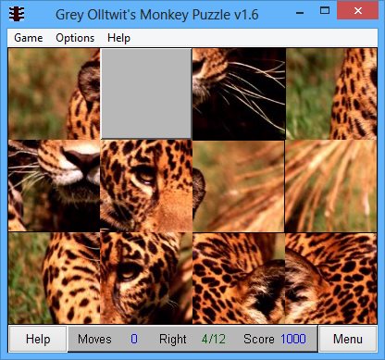Viewport: 385px width, 360px height.
Task: Select the bottom-row tile showing the jaguar's eye
Action: tap(146, 278)
